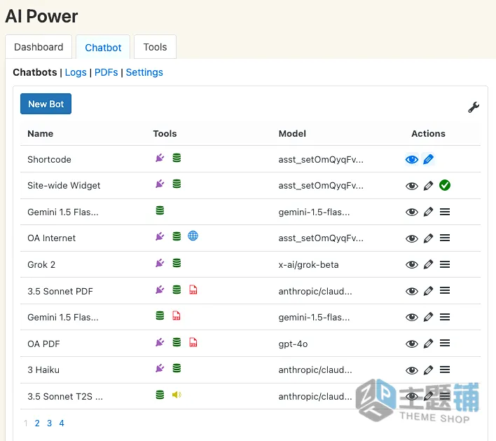Open the chatbot Settings link

144,72
